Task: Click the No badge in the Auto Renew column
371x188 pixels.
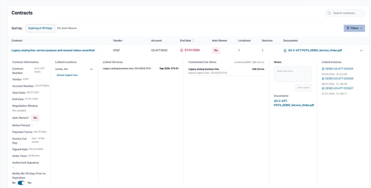Action: [216, 50]
